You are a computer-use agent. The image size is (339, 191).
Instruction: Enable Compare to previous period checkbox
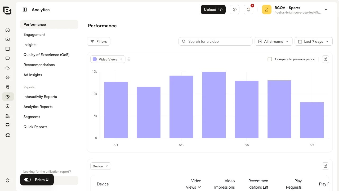point(270,59)
